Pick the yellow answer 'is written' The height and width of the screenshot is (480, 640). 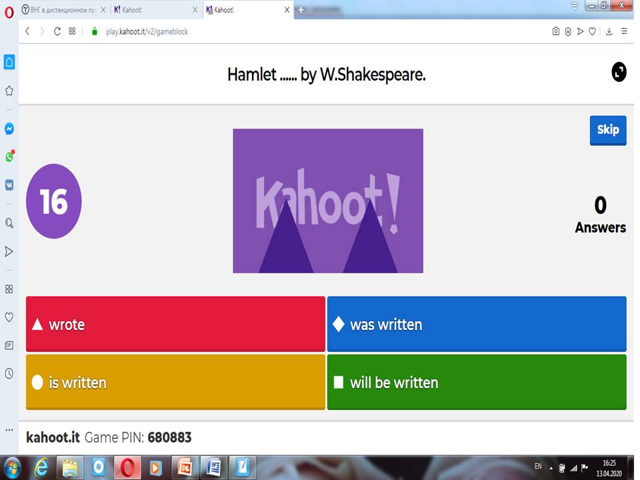(x=175, y=382)
